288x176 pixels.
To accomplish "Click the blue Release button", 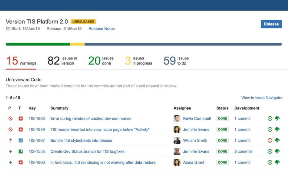I will click(x=271, y=24).
